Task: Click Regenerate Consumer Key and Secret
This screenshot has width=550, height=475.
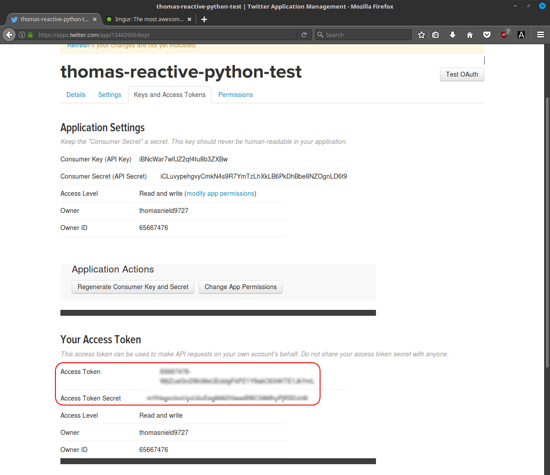Action: click(133, 287)
